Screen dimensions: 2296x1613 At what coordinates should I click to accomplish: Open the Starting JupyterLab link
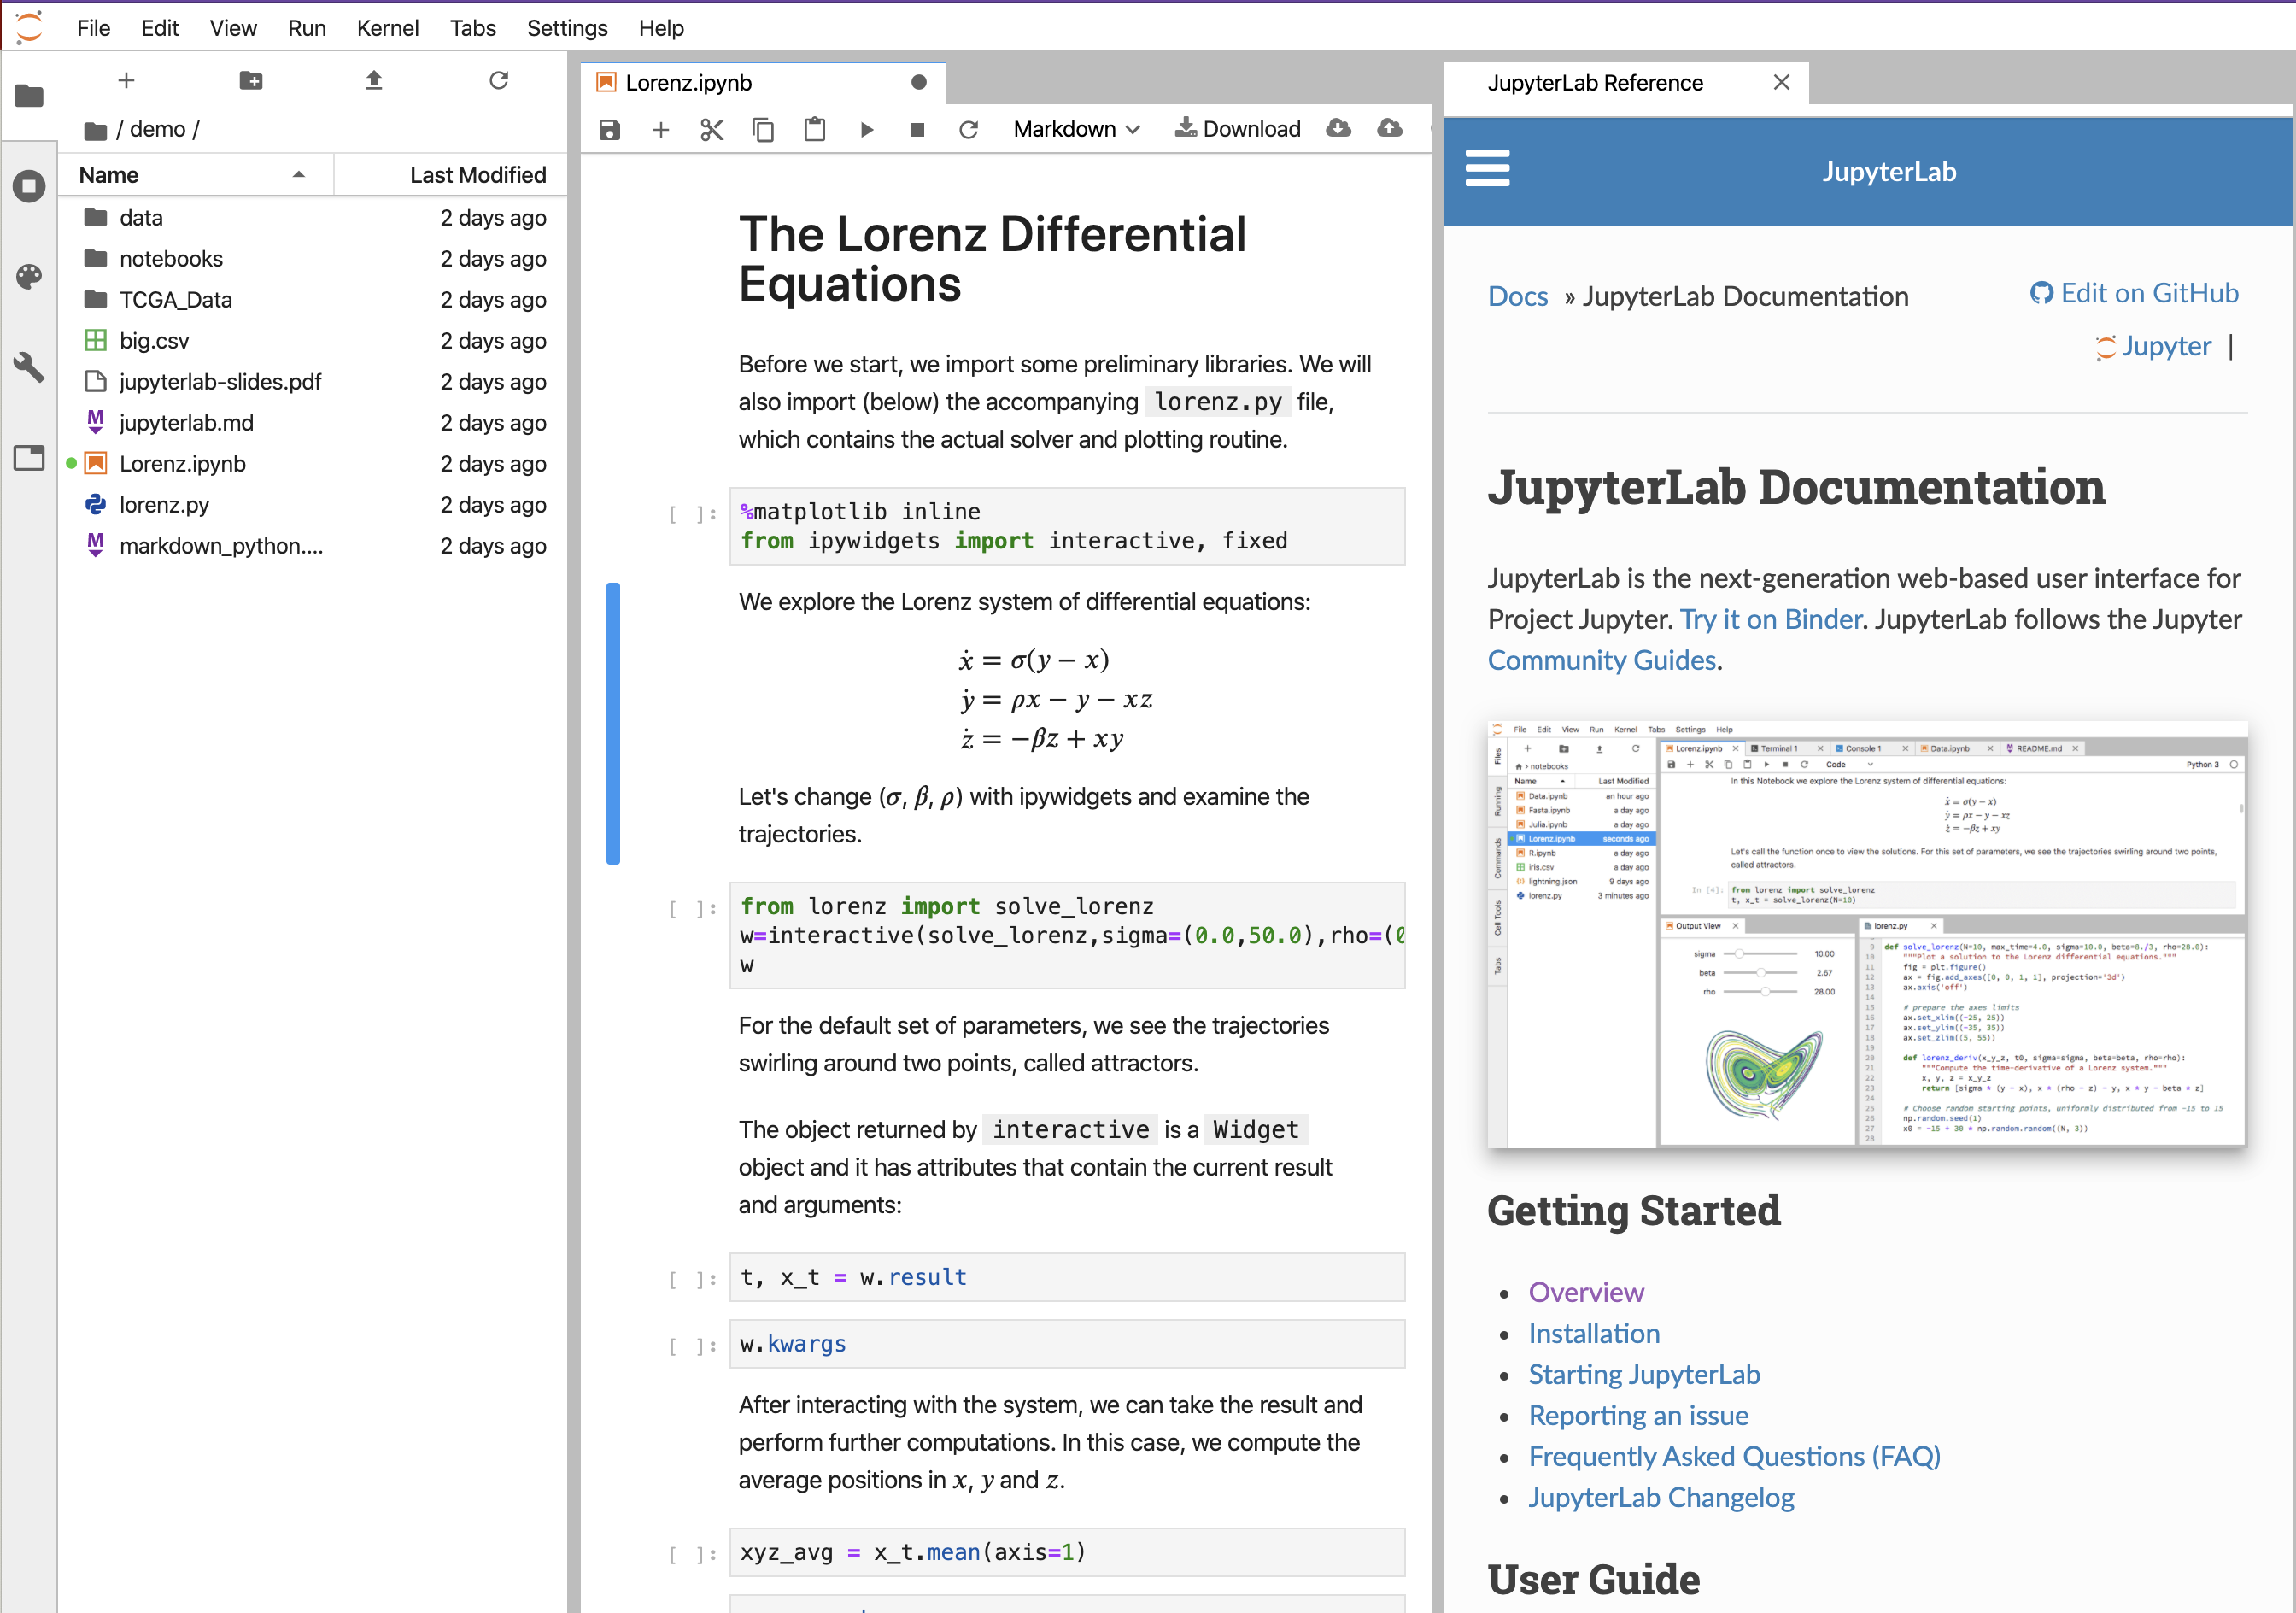(x=1643, y=1375)
